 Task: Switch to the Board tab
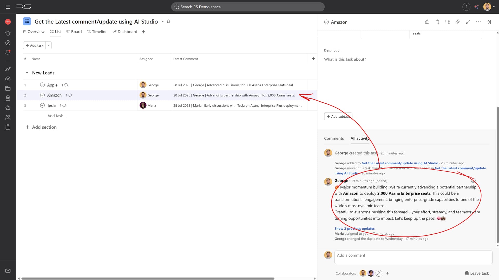click(74, 32)
